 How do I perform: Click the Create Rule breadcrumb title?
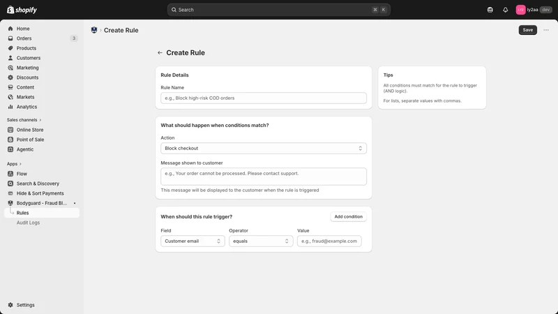[x=121, y=30]
